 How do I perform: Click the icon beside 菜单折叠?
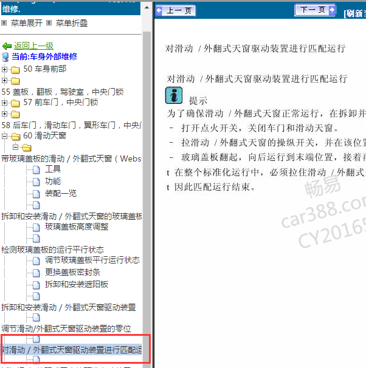coord(49,22)
